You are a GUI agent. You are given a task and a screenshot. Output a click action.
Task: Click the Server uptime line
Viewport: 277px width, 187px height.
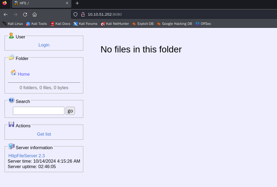[32, 167]
